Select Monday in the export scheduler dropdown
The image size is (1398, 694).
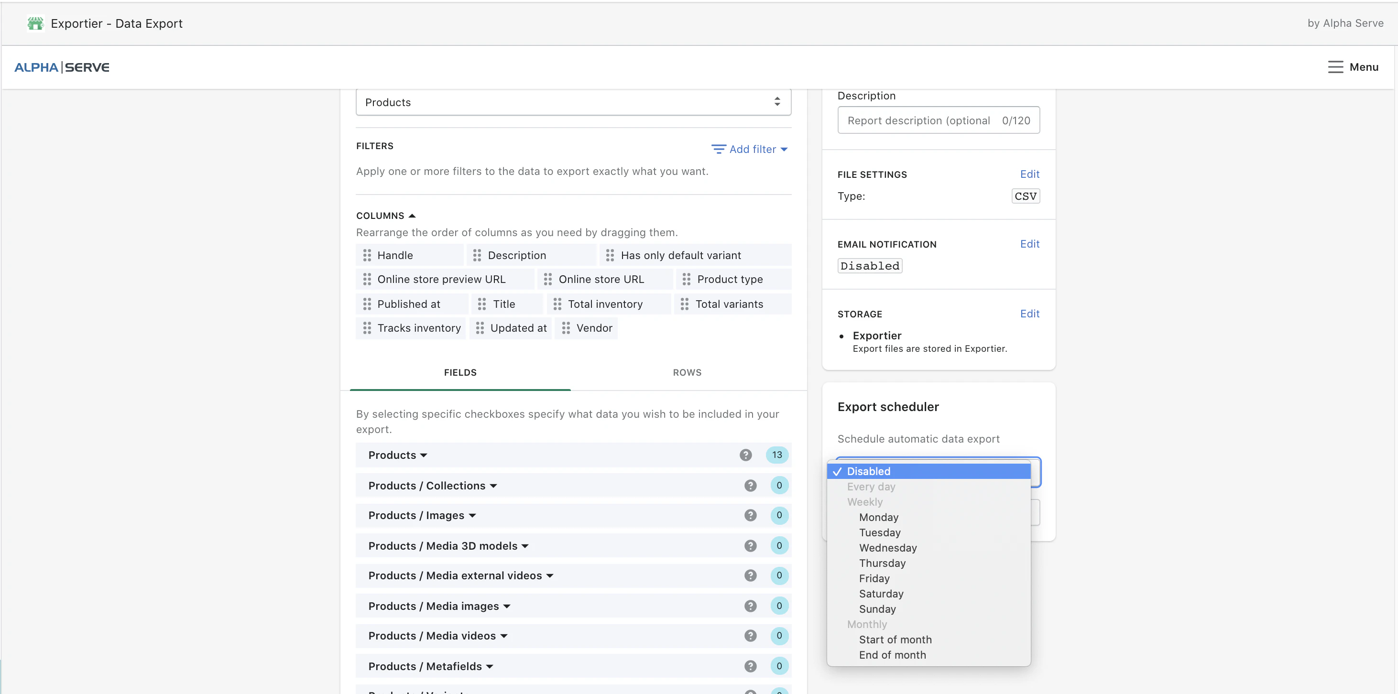(x=879, y=517)
